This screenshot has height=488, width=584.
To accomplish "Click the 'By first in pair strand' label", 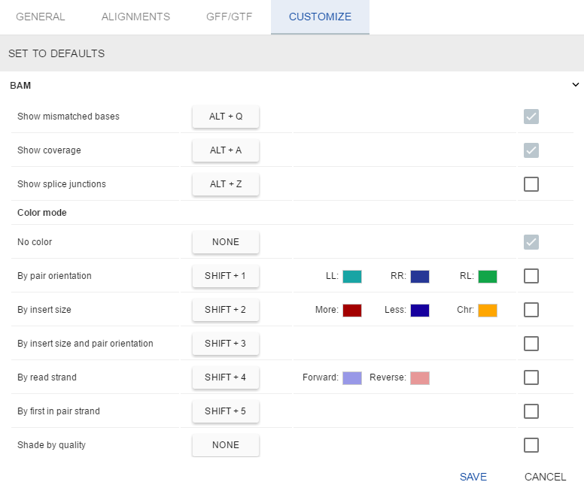I will pos(59,411).
